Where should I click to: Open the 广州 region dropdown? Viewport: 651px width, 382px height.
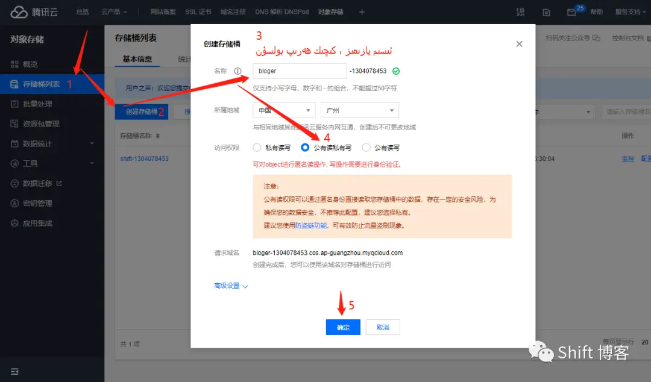tap(360, 110)
